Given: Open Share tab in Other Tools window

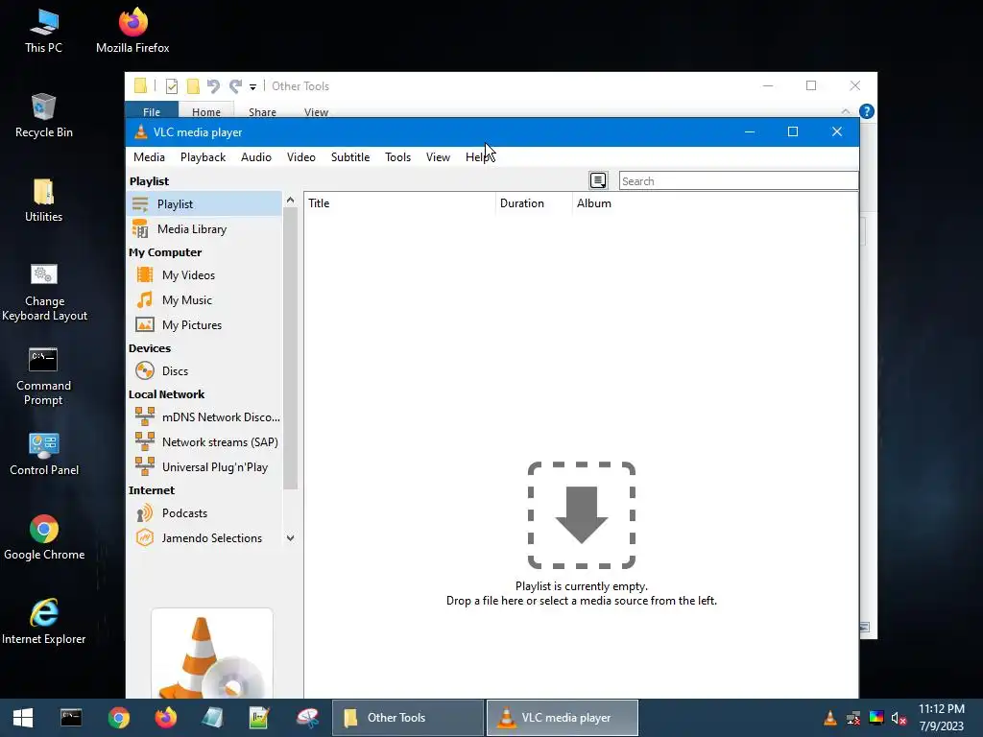Looking at the screenshot, I should coord(262,111).
